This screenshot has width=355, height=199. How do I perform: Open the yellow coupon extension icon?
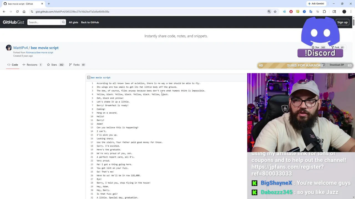[x=298, y=12]
